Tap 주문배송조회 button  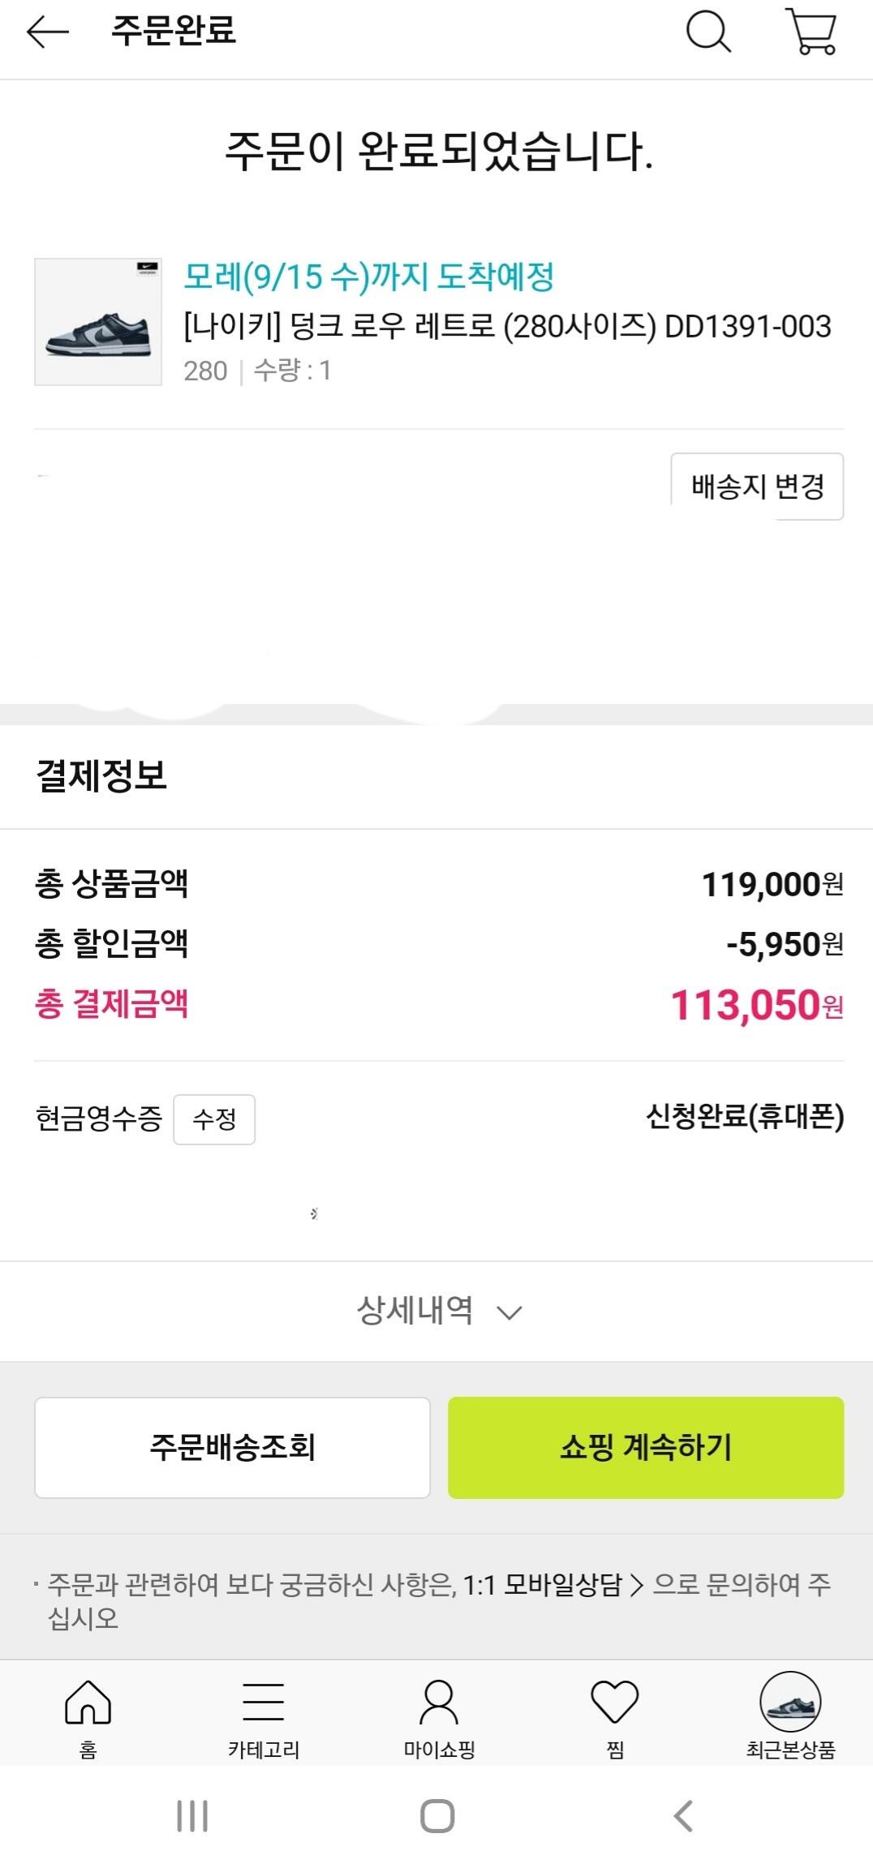[232, 1447]
